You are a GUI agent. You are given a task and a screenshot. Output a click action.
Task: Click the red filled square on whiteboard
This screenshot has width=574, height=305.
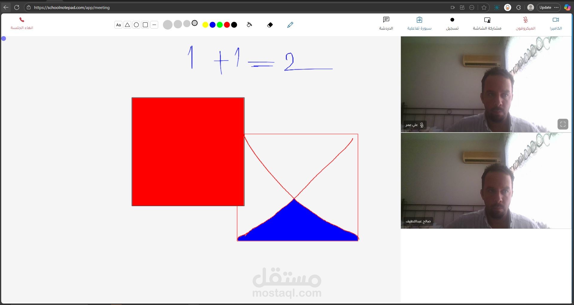point(188,152)
